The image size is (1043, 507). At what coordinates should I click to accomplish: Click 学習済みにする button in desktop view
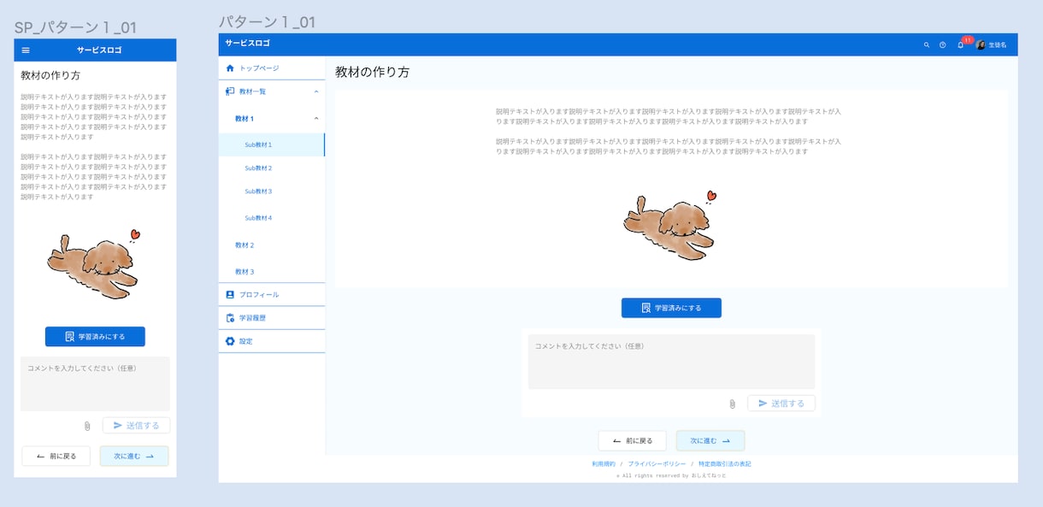[671, 308]
